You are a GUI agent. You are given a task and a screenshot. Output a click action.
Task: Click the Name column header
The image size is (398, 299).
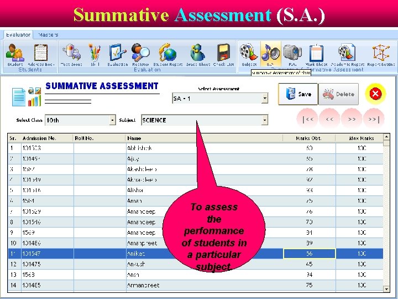click(205, 138)
